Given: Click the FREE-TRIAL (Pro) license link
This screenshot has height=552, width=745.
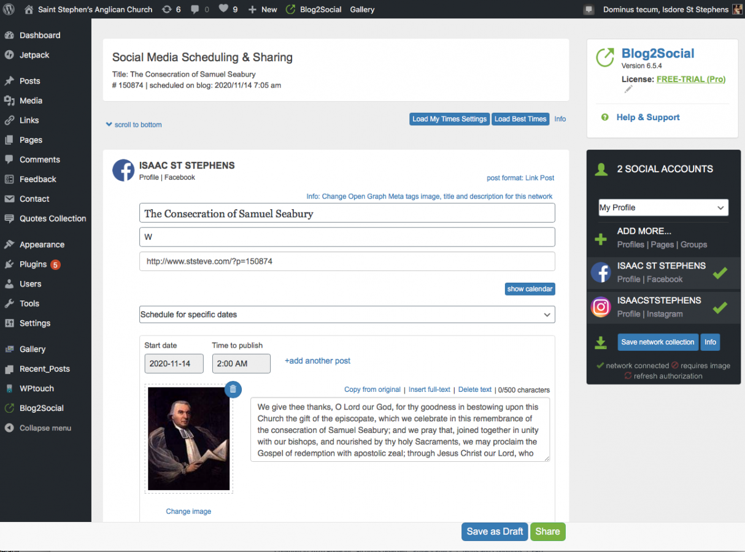Looking at the screenshot, I should point(691,79).
